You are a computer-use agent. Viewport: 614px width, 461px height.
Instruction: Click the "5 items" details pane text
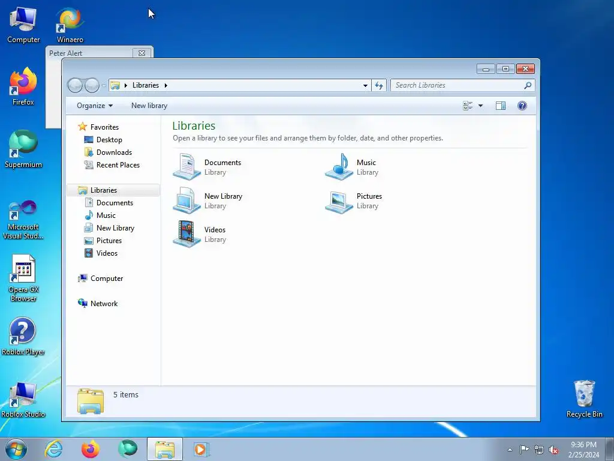click(x=126, y=395)
